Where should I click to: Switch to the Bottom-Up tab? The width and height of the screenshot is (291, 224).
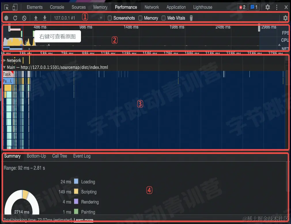tap(36, 156)
